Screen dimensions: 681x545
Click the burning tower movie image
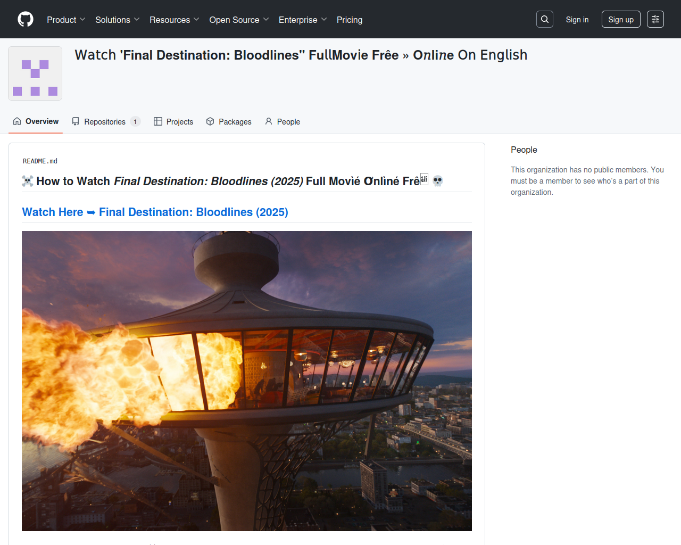247,381
